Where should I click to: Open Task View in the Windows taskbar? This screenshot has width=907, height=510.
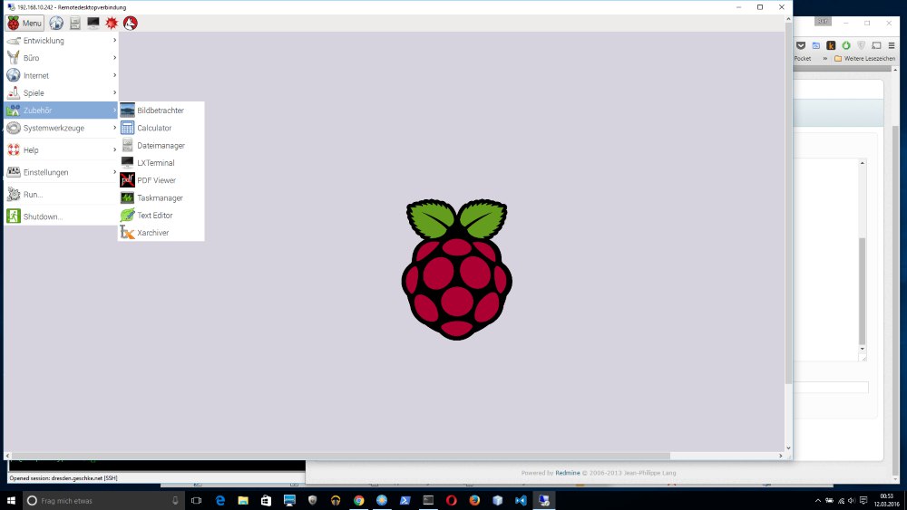pyautogui.click(x=197, y=500)
